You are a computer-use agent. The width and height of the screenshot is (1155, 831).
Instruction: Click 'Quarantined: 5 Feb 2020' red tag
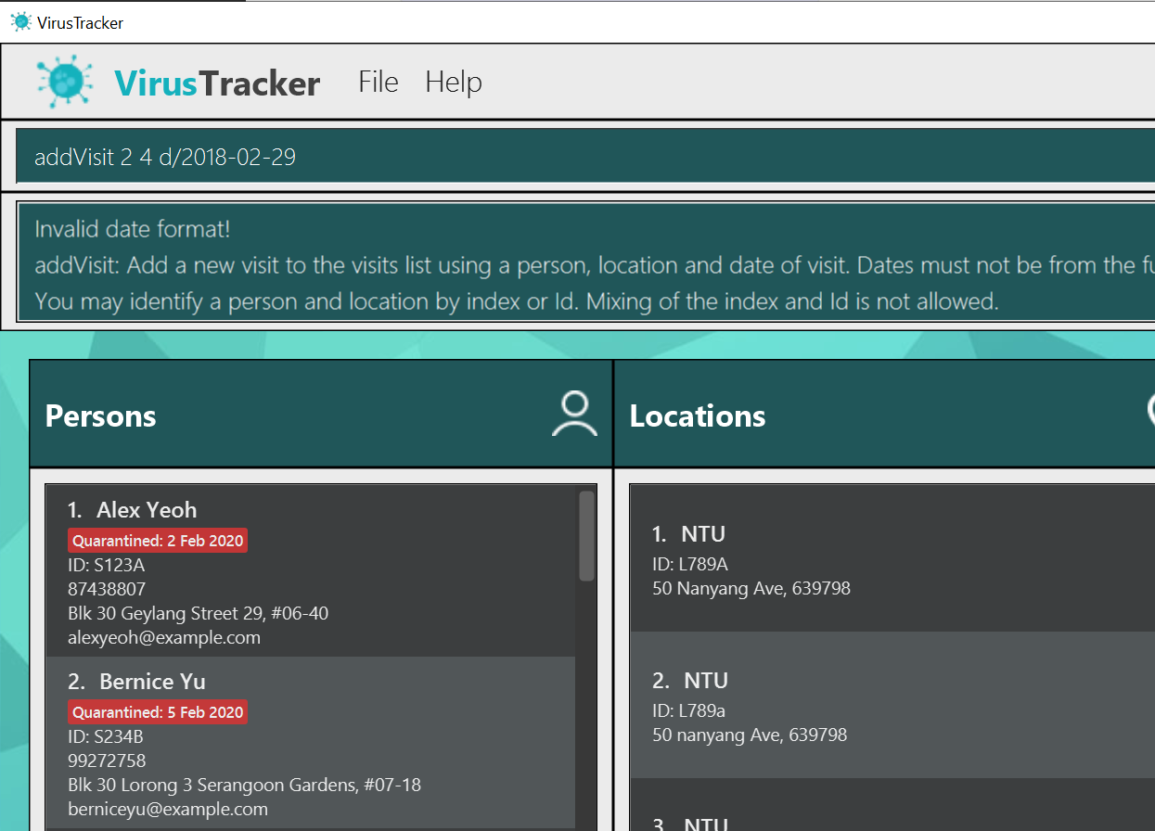158,712
